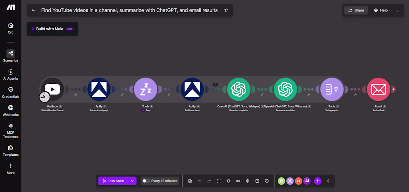Screen dimensions: 409x192
Task: Open Webhooks in the sidebar
Action: click(x=11, y=110)
